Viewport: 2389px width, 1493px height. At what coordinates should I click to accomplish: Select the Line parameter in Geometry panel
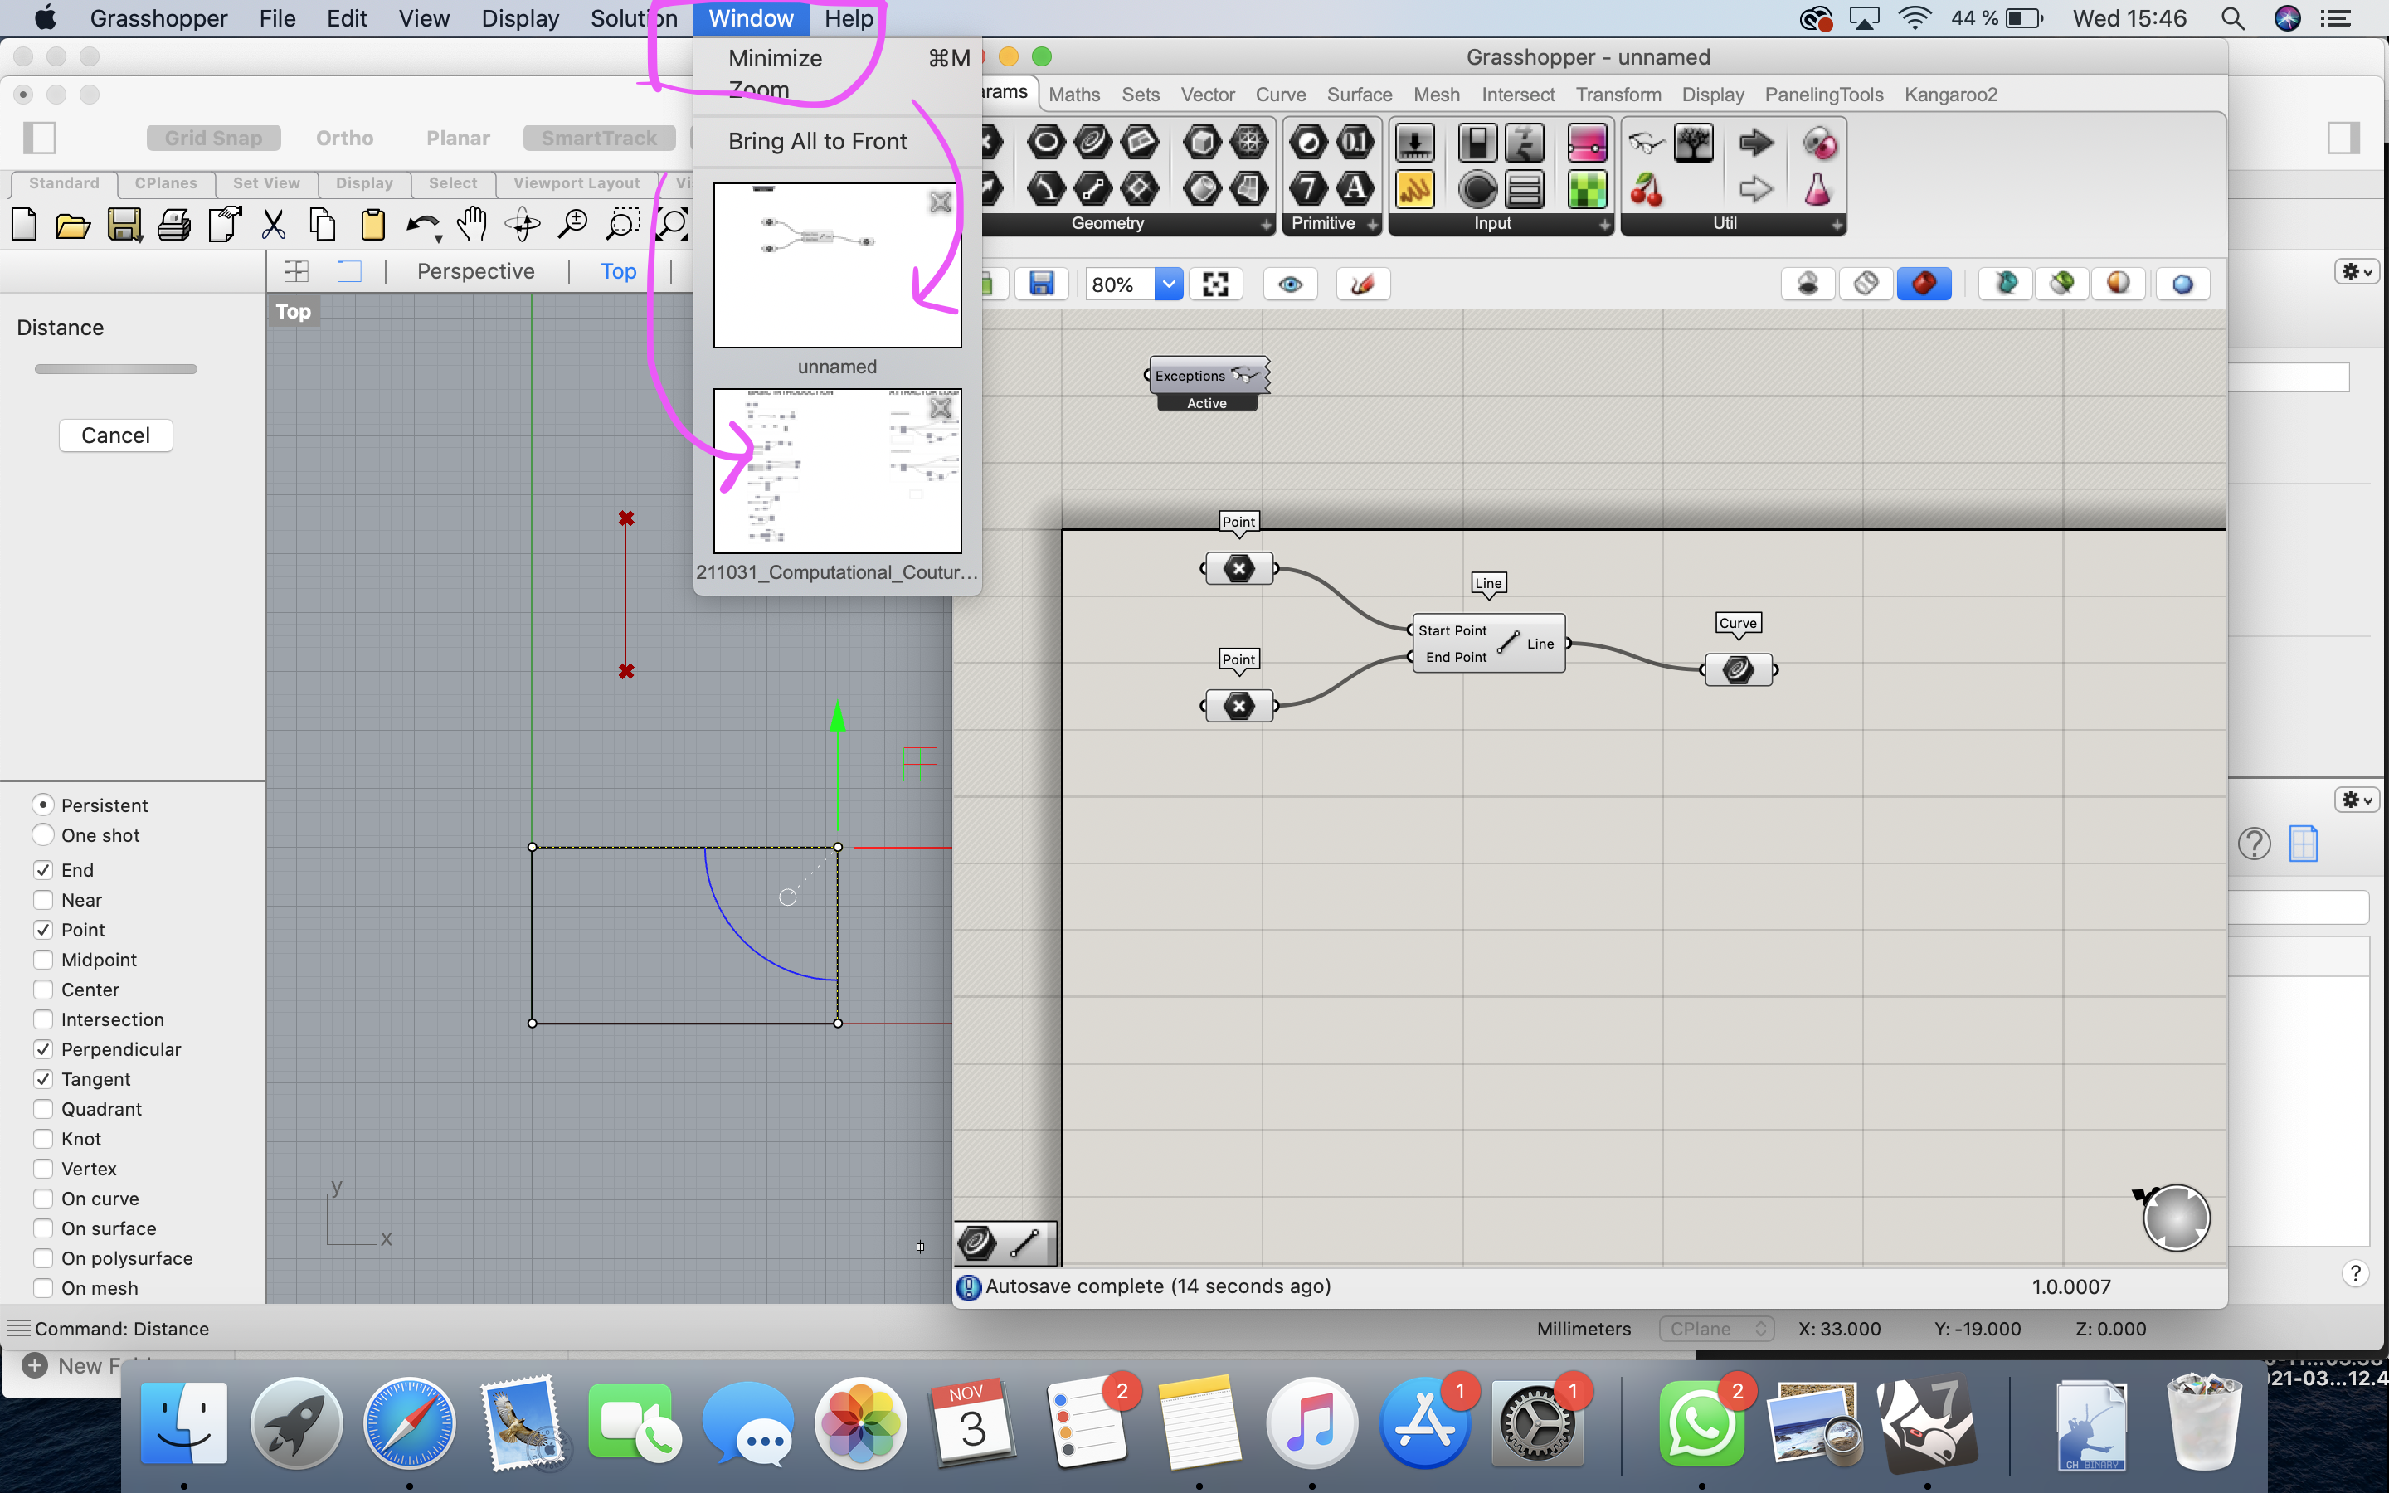[1092, 188]
